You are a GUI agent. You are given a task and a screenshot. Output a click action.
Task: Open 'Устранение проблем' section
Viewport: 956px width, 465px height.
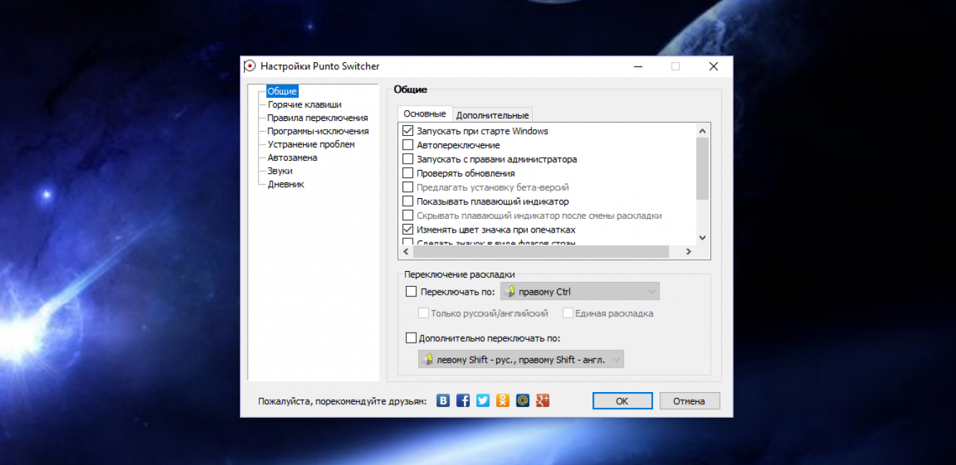[311, 145]
